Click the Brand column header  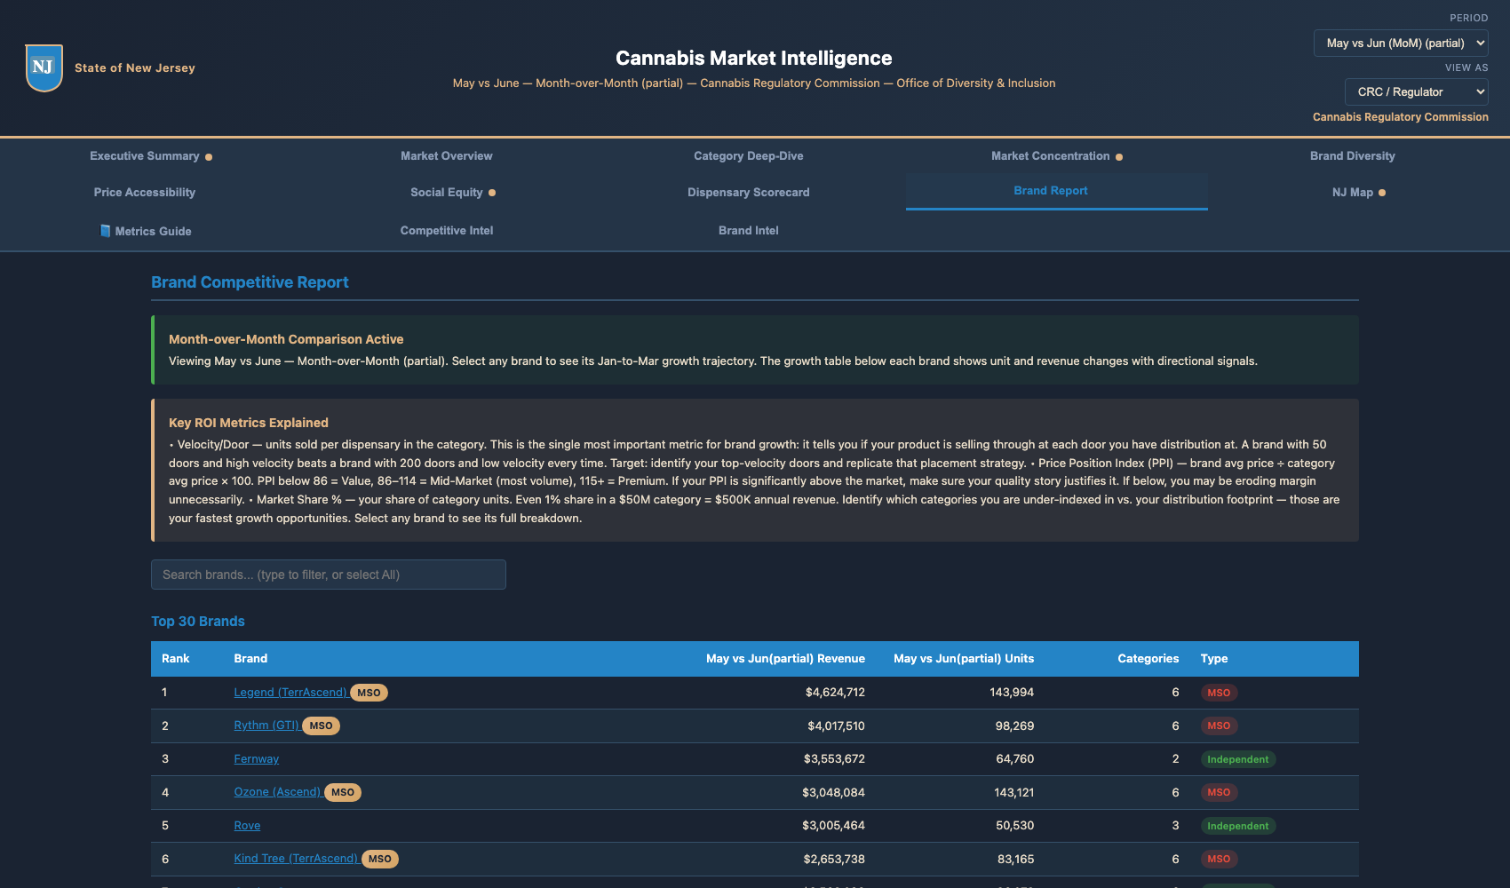250,659
